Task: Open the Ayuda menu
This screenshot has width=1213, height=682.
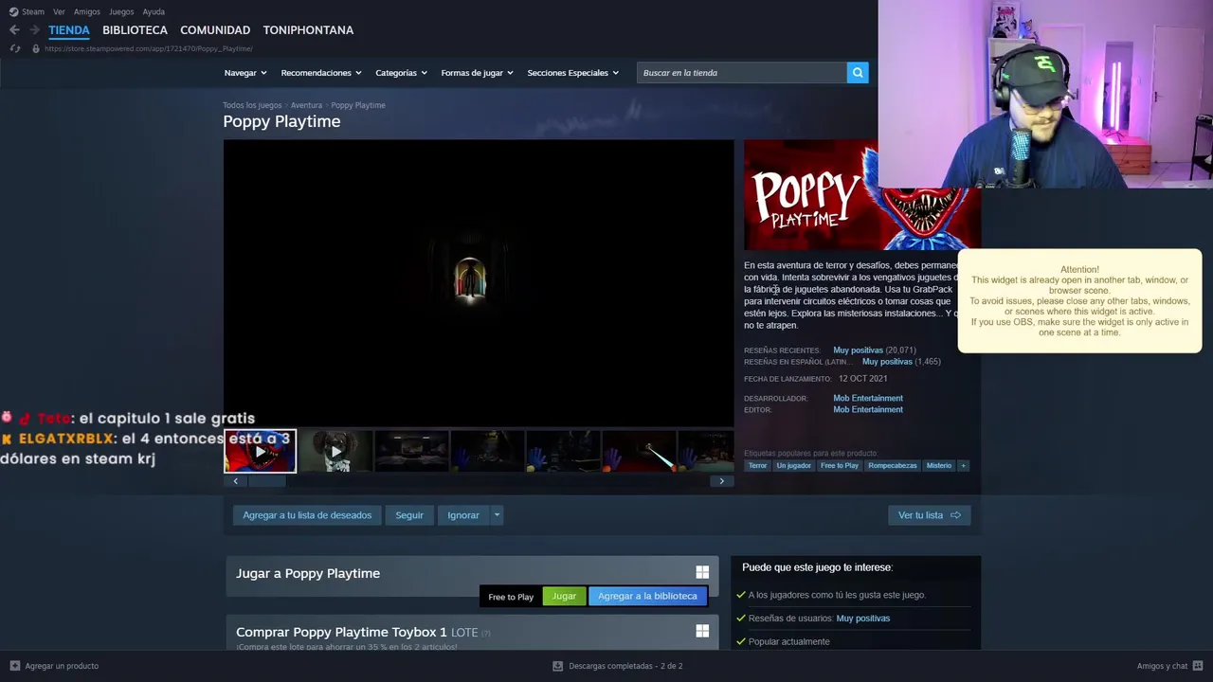Action: click(x=154, y=11)
